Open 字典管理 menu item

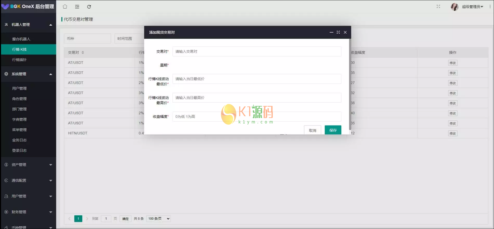[28, 120]
